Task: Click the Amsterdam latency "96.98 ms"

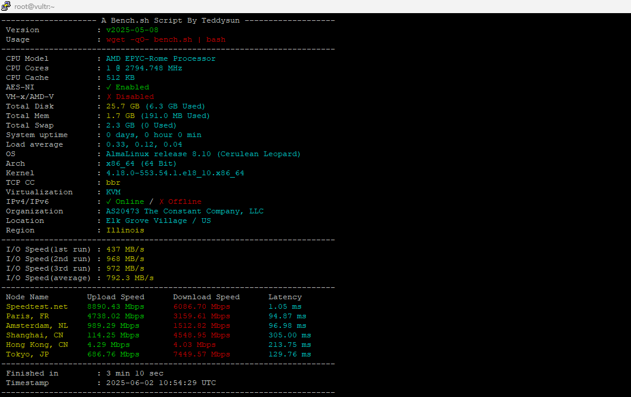Action: pyautogui.click(x=287, y=326)
